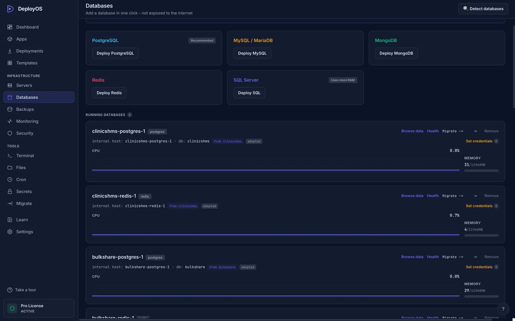
Task: Migrate the bulkshare-postgres-1 database
Action: point(453,257)
